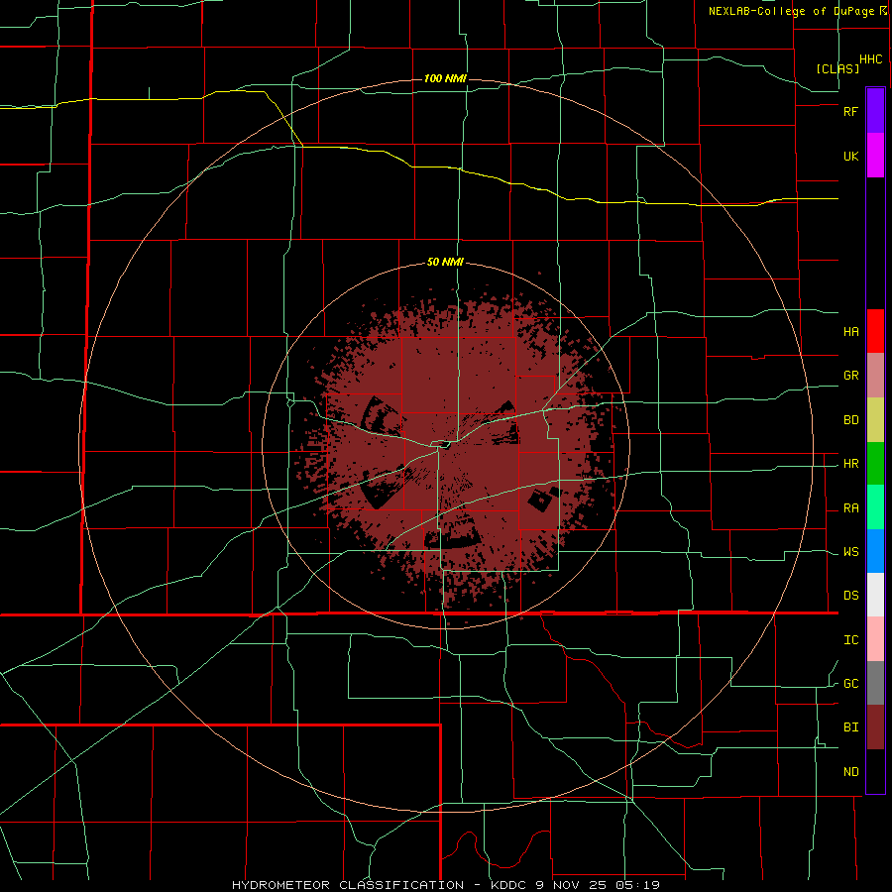
Task: Click the WS legend label
Action: point(850,552)
